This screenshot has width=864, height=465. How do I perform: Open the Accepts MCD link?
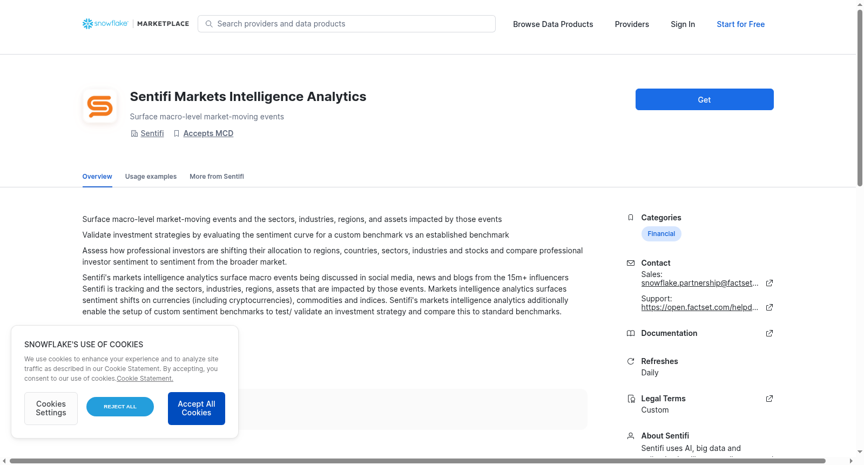(x=208, y=133)
